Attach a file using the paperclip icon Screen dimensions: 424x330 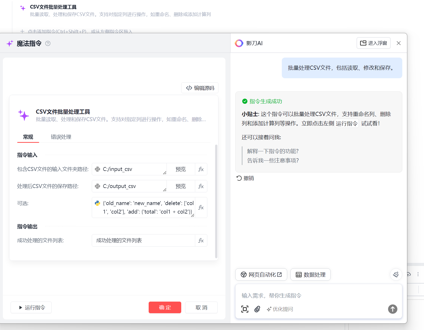click(257, 309)
